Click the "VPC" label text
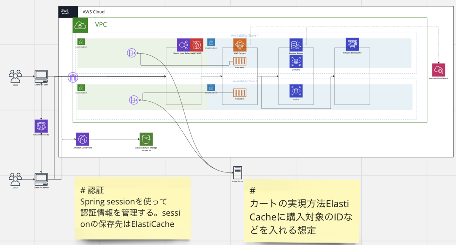 click(101, 25)
